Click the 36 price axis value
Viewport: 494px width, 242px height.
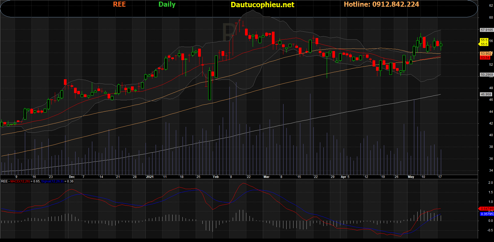pos(491,159)
